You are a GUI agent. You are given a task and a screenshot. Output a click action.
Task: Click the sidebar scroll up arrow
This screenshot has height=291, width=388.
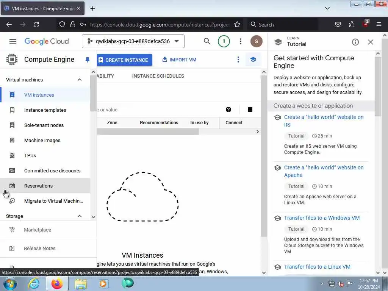93,72
